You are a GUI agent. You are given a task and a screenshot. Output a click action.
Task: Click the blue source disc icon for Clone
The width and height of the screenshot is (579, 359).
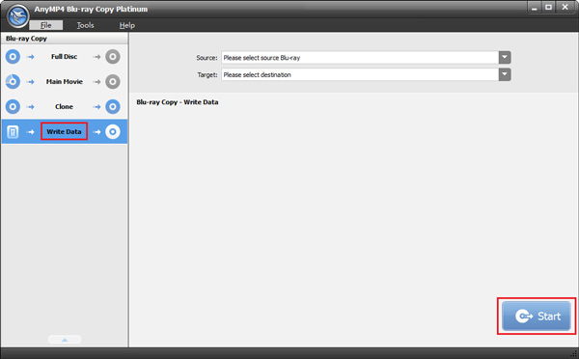click(13, 106)
